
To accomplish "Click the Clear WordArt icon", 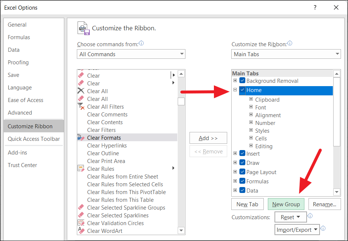I will (81, 230).
